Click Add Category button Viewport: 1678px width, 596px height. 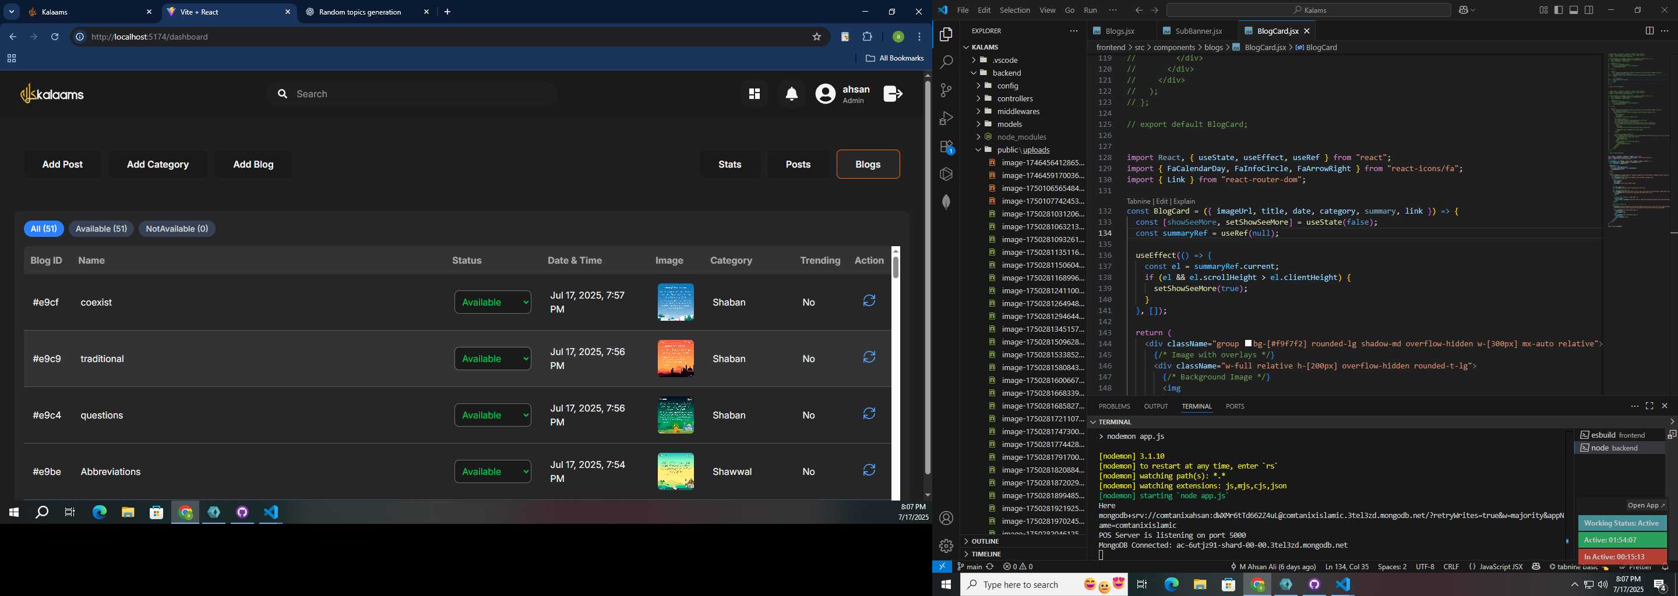pos(158,165)
